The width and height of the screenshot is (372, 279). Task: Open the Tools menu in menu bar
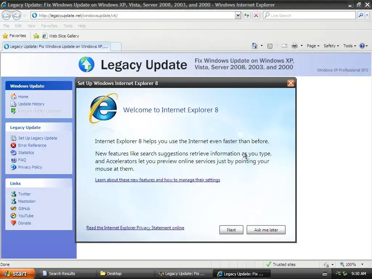point(68,26)
